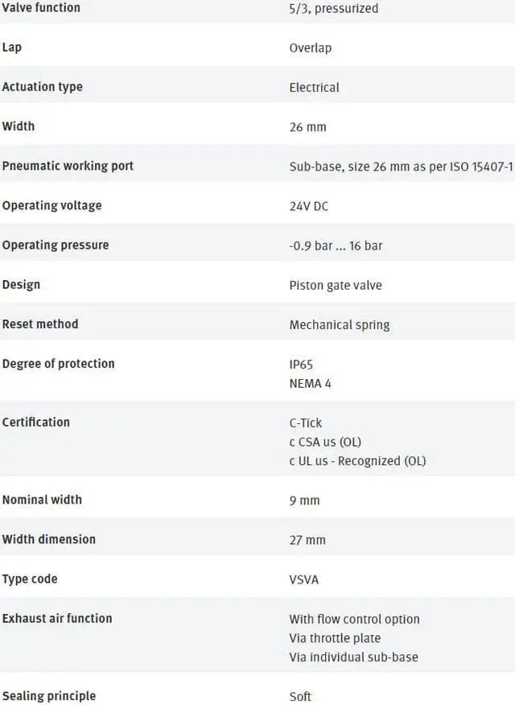Click the "Actuation type" row label
Viewport: 515px width, 705px height.
click(42, 87)
